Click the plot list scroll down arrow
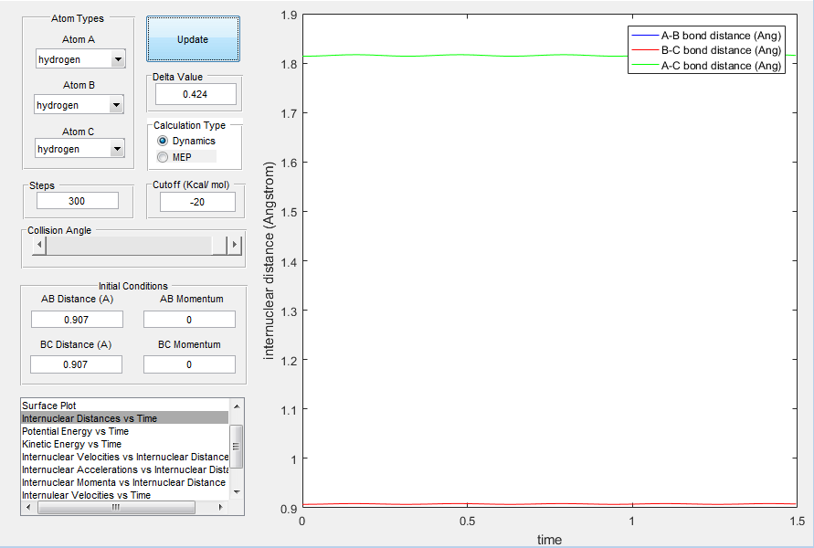Viewport: 814px width, 548px height. tap(237, 492)
